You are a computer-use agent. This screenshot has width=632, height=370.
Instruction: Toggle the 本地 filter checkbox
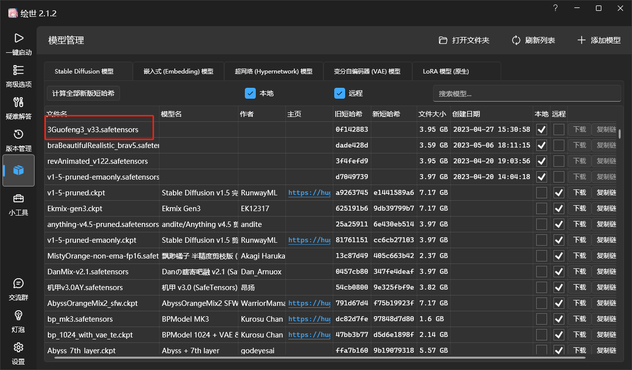(250, 93)
